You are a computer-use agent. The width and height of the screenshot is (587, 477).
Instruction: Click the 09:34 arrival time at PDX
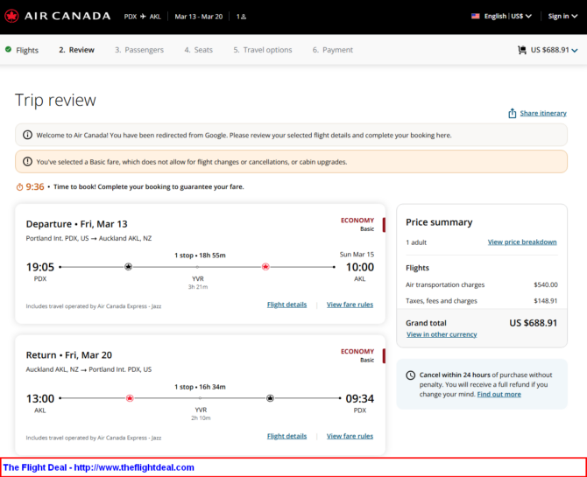[360, 398]
